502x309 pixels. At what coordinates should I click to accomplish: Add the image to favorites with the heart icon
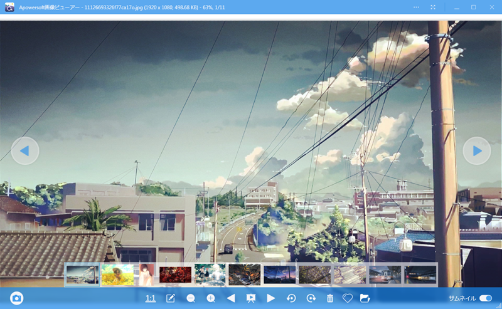[348, 298]
